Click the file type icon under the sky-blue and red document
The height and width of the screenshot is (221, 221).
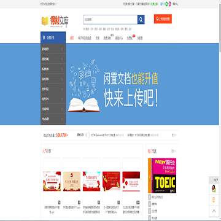click(99, 203)
